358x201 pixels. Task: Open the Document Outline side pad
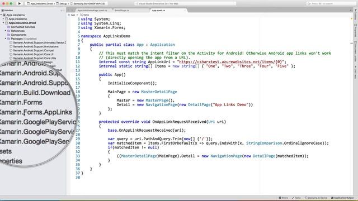356,51
